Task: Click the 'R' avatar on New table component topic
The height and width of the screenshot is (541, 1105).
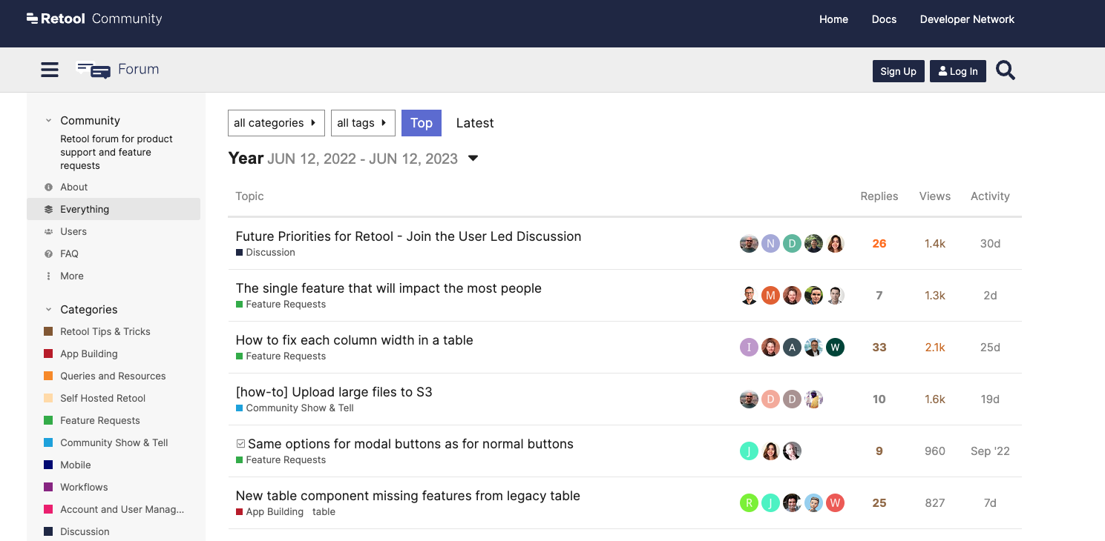Action: click(x=749, y=502)
